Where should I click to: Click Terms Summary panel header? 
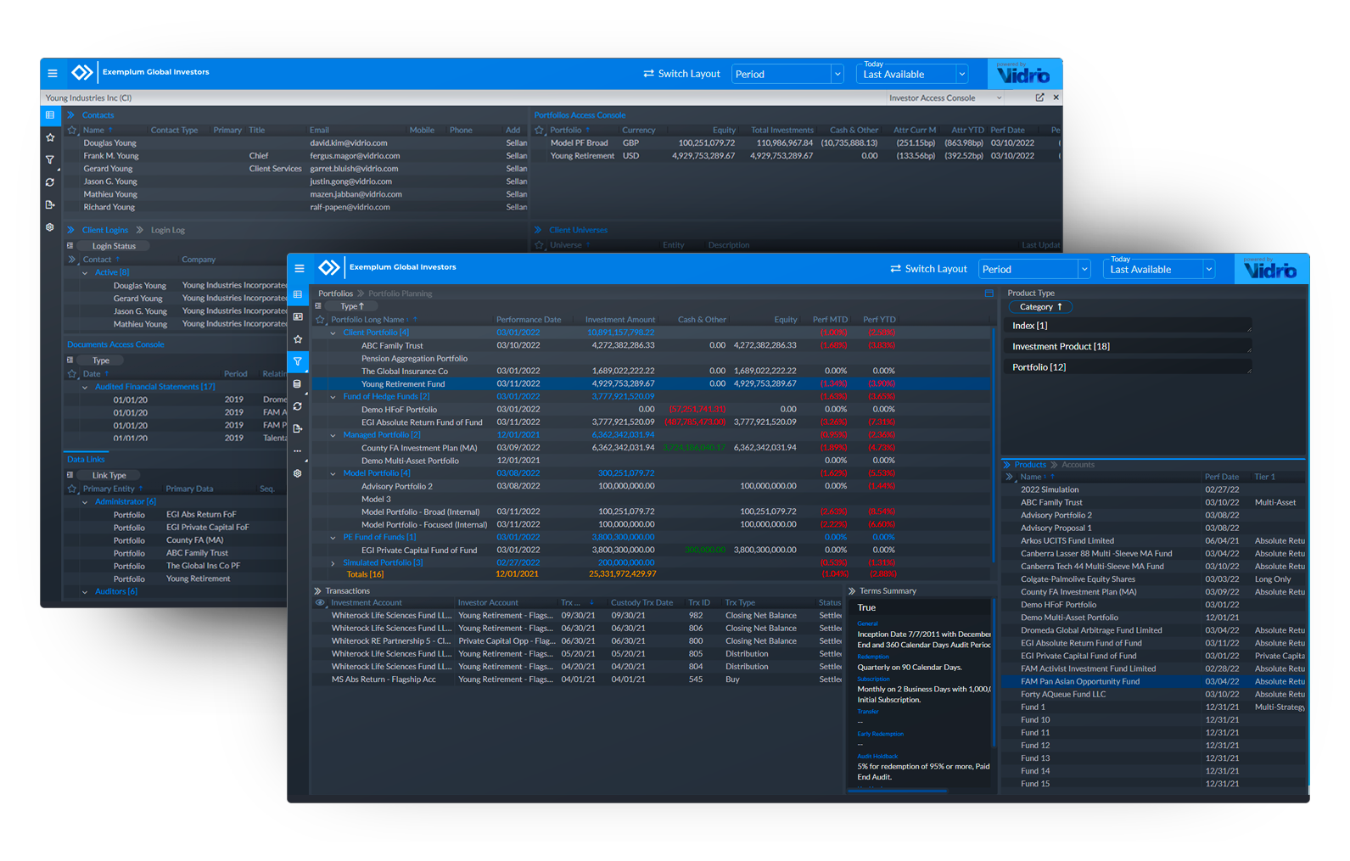(x=888, y=591)
